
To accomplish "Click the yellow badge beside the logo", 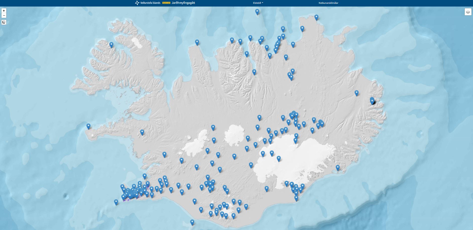I will (166, 3).
